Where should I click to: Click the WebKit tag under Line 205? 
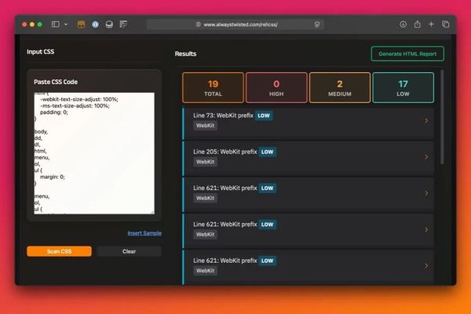click(x=205, y=162)
